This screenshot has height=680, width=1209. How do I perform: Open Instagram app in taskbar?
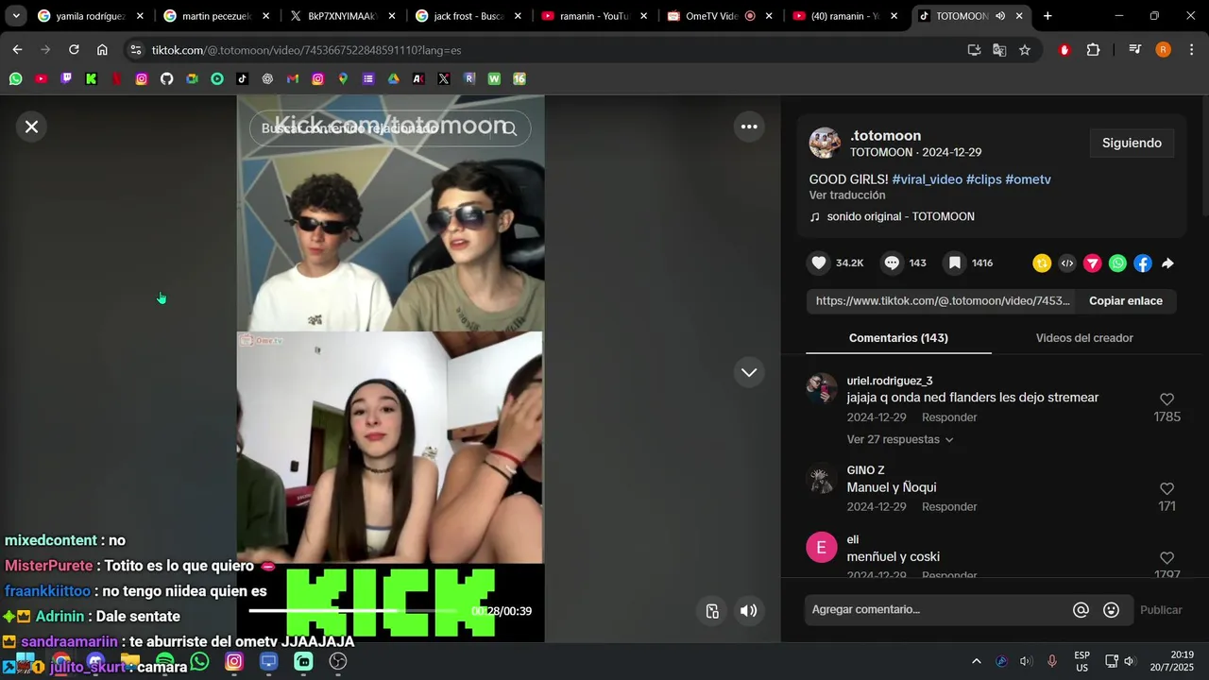tap(234, 662)
